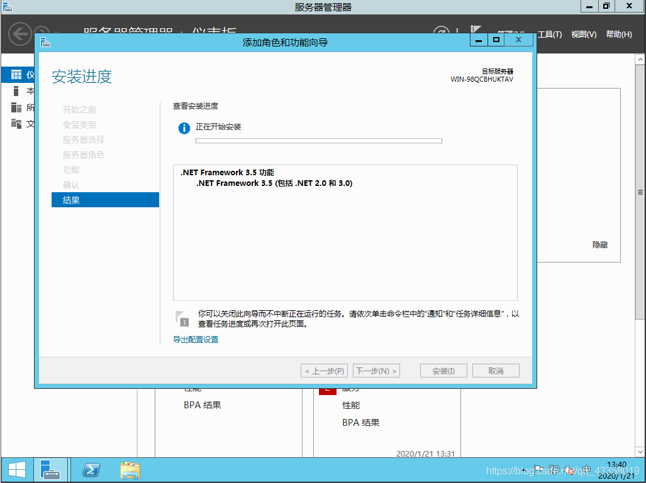The image size is (646, 483).
Task: Click the Install button
Action: (443, 371)
